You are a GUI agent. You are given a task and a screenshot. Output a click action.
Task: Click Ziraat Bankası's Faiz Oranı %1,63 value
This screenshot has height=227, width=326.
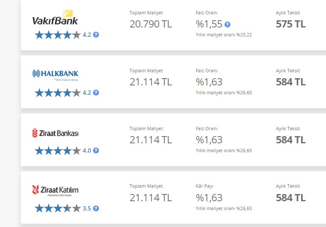(x=209, y=140)
